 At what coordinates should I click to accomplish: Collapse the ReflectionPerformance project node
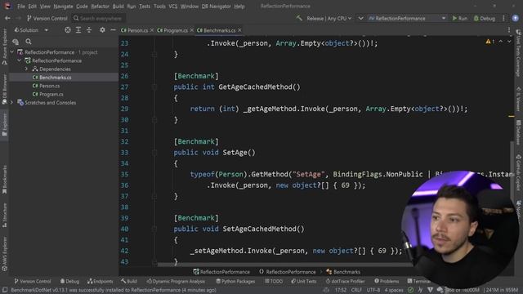click(20, 60)
